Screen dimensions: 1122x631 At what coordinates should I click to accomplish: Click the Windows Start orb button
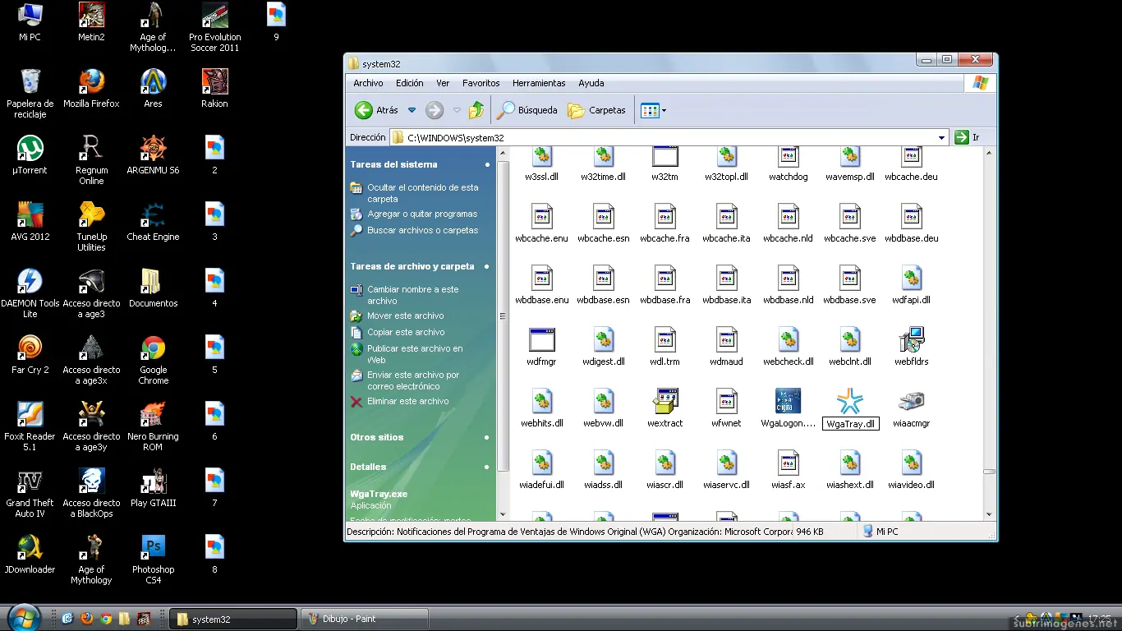tap(22, 618)
